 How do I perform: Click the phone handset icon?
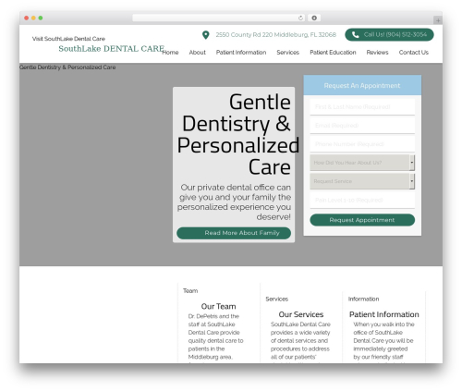pyautogui.click(x=355, y=35)
